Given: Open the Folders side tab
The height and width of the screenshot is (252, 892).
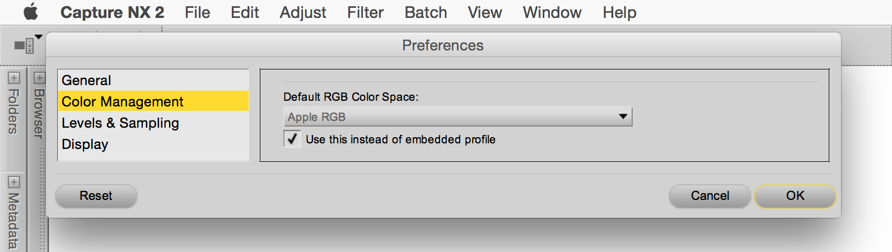Looking at the screenshot, I should click(x=14, y=111).
